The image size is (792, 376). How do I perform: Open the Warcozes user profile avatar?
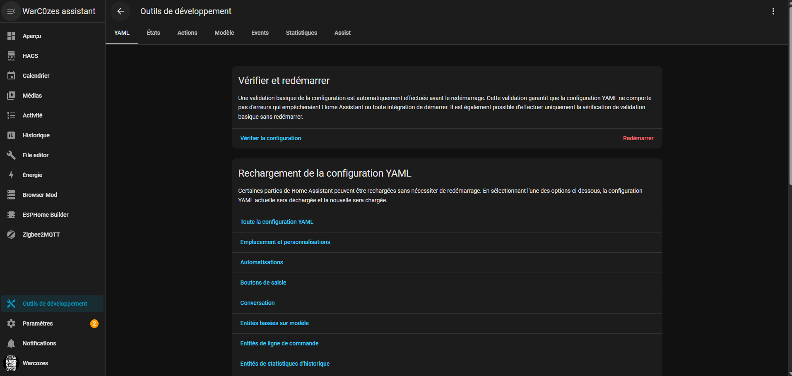(x=11, y=363)
